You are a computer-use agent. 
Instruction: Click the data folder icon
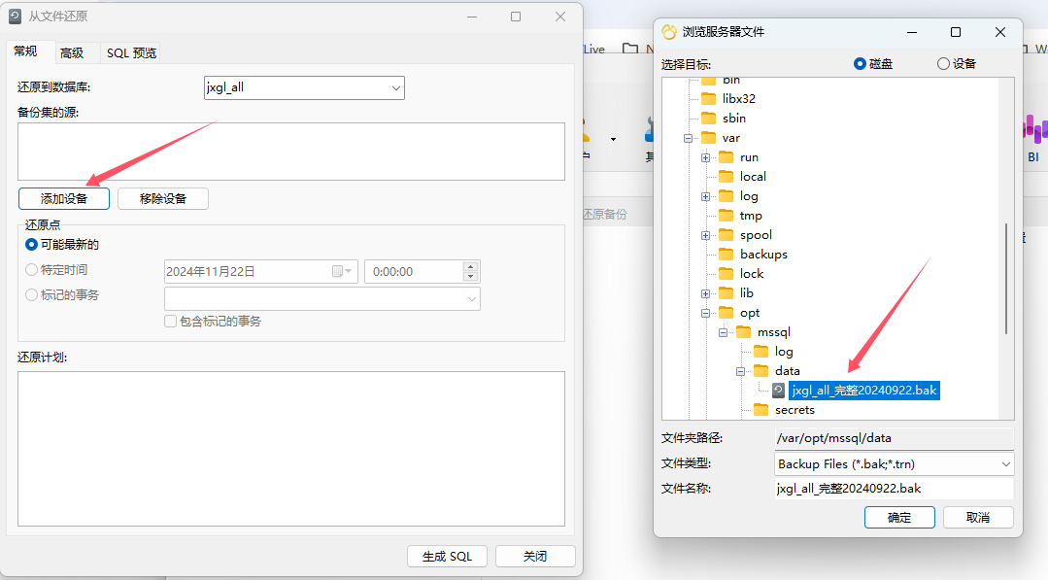pyautogui.click(x=761, y=371)
